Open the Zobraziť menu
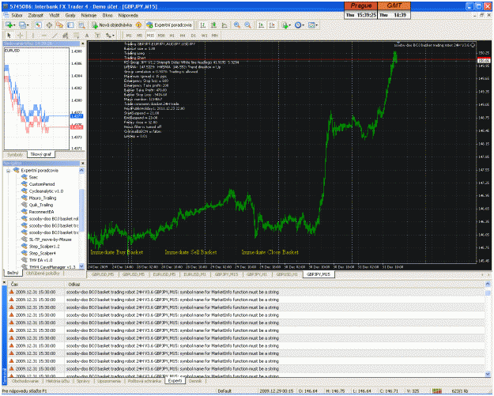 click(x=36, y=15)
